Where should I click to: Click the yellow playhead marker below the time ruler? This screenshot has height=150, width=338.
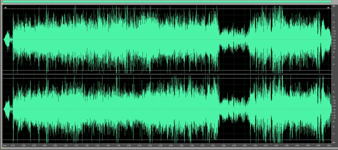coord(2,148)
